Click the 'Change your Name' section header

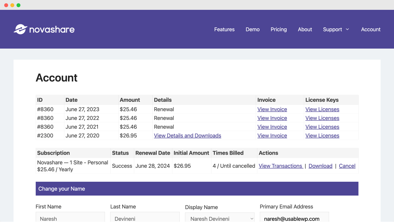[197, 189]
